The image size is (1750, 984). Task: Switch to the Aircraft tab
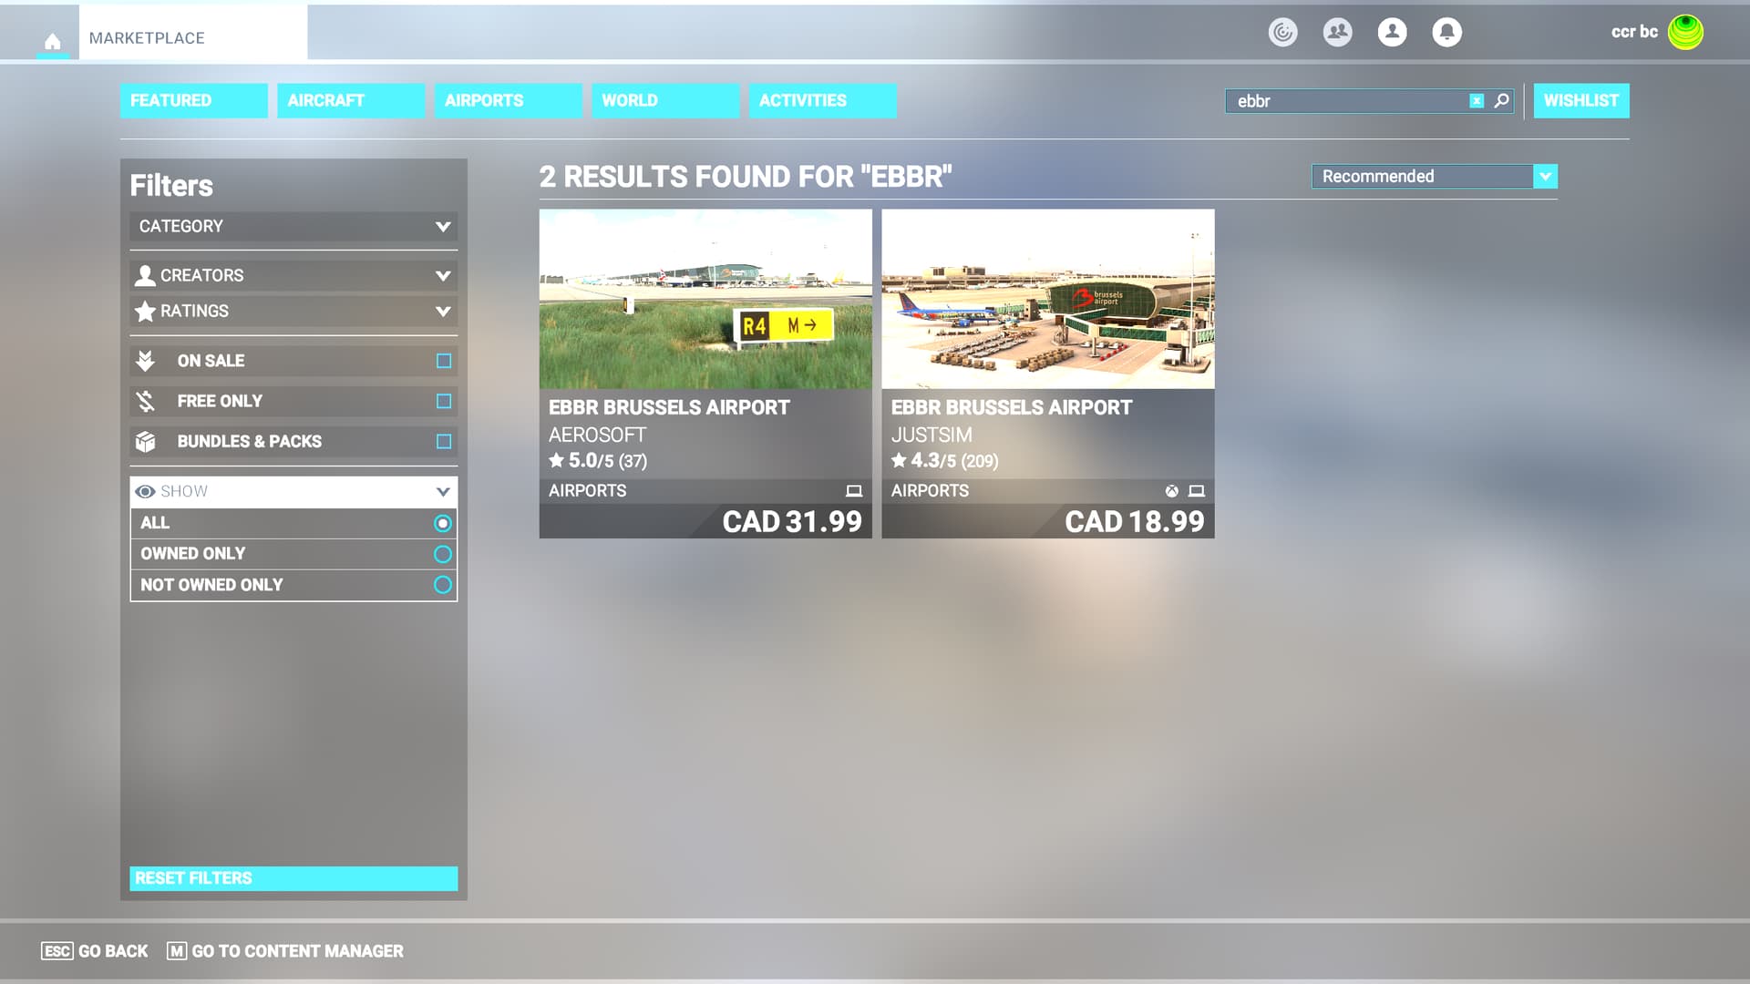click(351, 100)
